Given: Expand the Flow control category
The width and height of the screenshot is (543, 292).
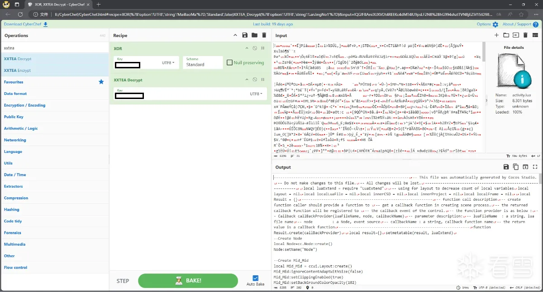Looking at the screenshot, I should click(54, 268).
